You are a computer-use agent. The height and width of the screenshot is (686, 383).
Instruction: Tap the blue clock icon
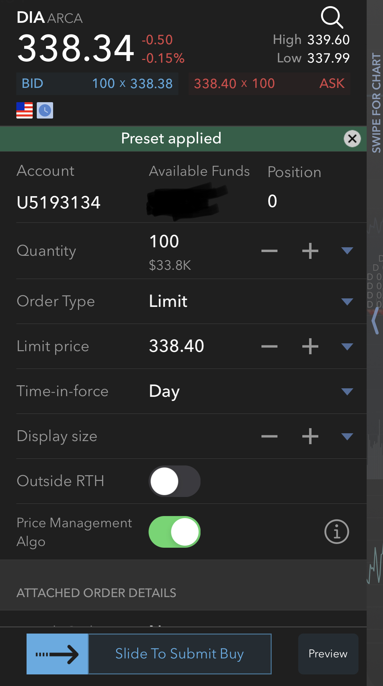point(45,110)
